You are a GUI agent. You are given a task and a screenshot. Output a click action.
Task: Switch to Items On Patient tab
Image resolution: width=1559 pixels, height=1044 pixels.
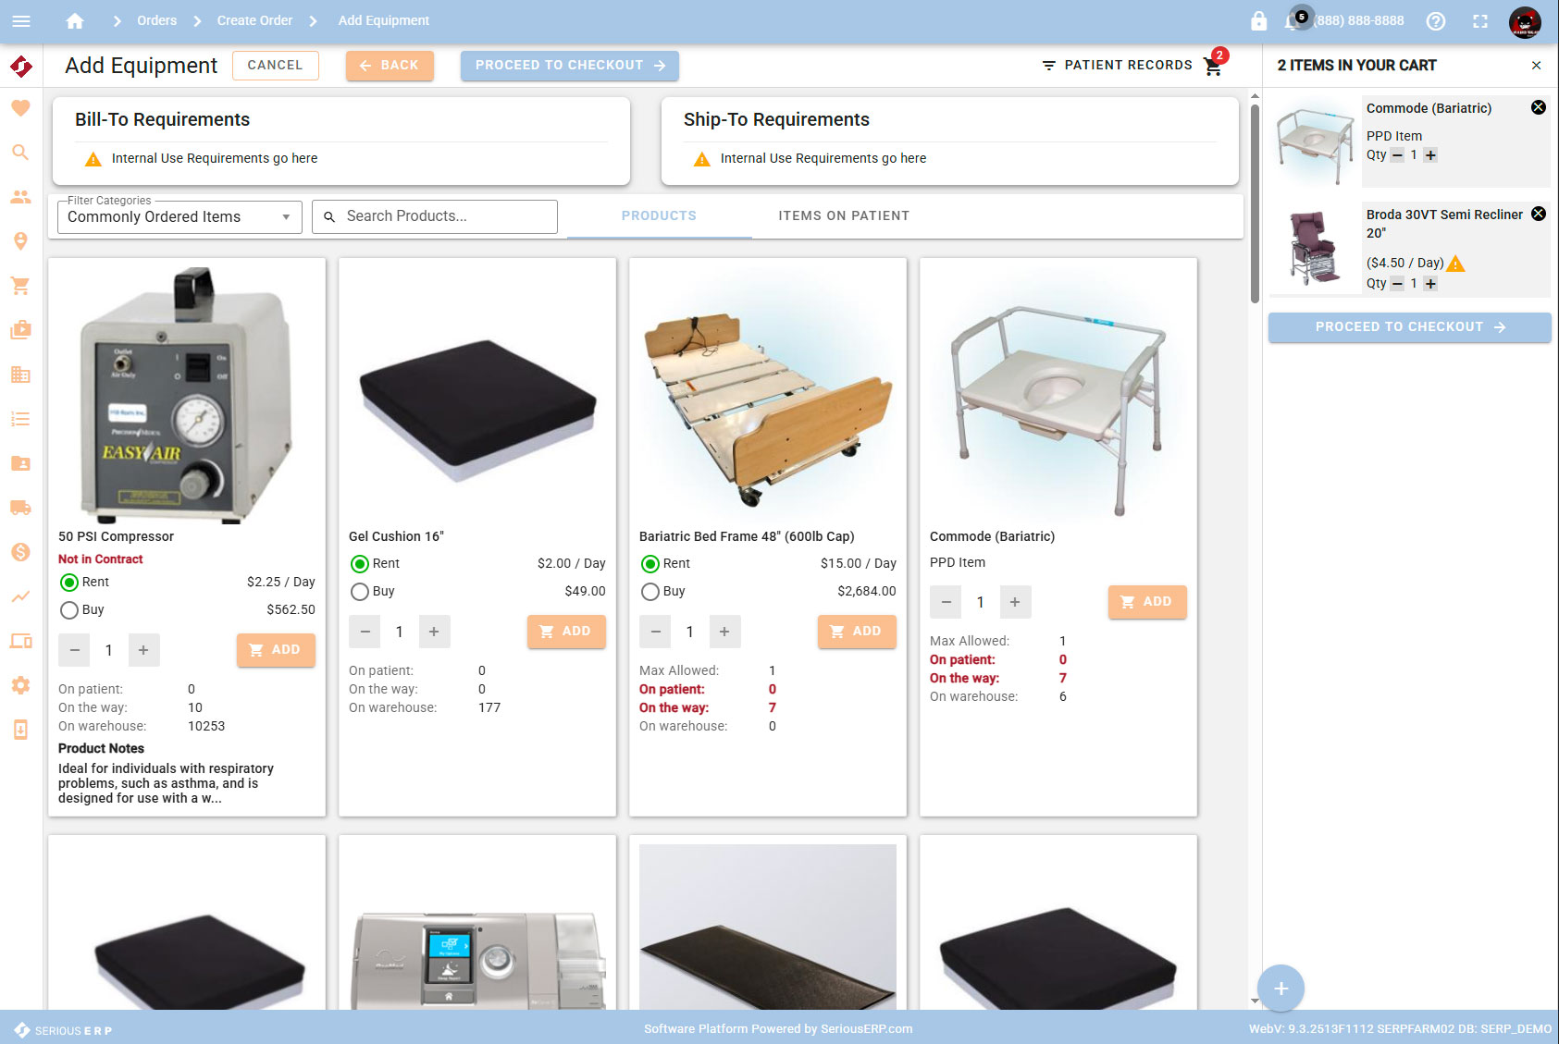tap(843, 215)
